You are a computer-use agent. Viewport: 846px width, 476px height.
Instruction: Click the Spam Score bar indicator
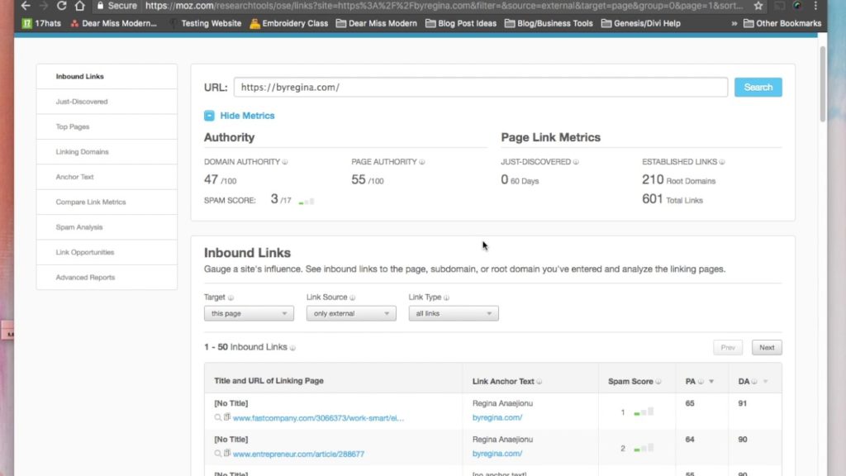tap(306, 202)
